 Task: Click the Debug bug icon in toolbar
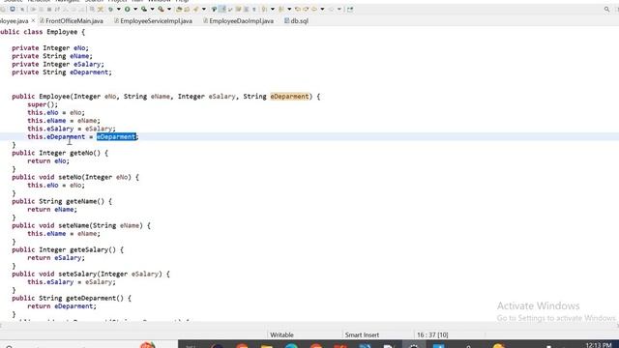click(x=111, y=9)
